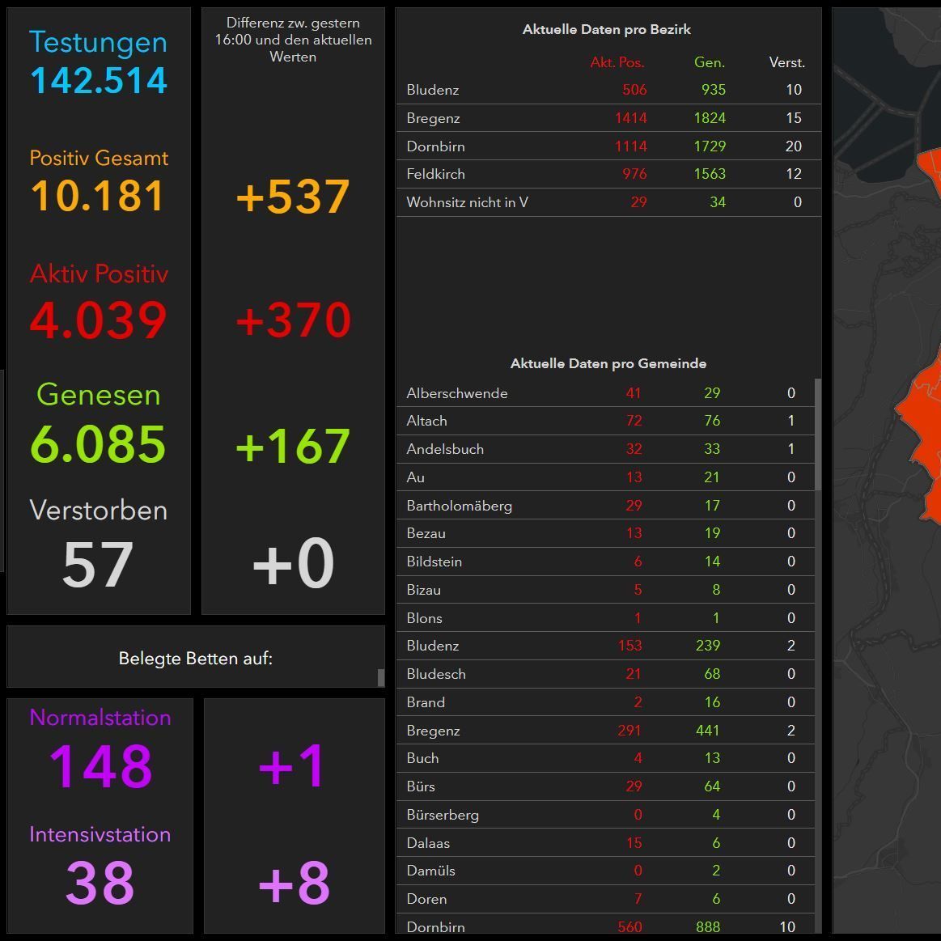Image resolution: width=941 pixels, height=941 pixels.
Task: Select Bartholomäberg in the Gemeinde list
Action: (605, 506)
